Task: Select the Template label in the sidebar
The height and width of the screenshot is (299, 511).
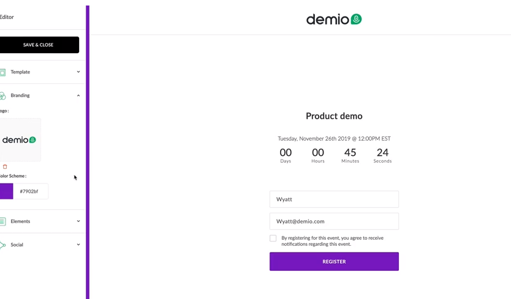Action: tap(20, 72)
